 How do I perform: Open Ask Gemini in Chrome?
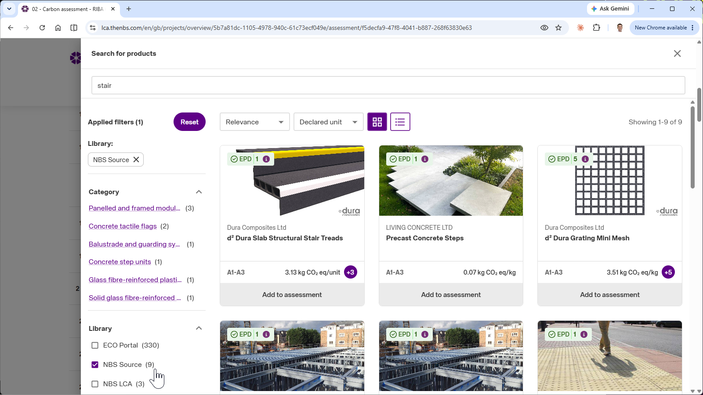[610, 9]
